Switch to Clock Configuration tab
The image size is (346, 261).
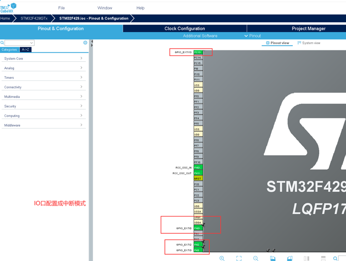185,29
